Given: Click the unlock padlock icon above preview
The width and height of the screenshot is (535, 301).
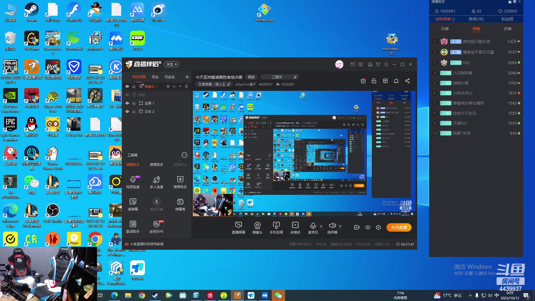Looking at the screenshot, I should coord(374,81).
